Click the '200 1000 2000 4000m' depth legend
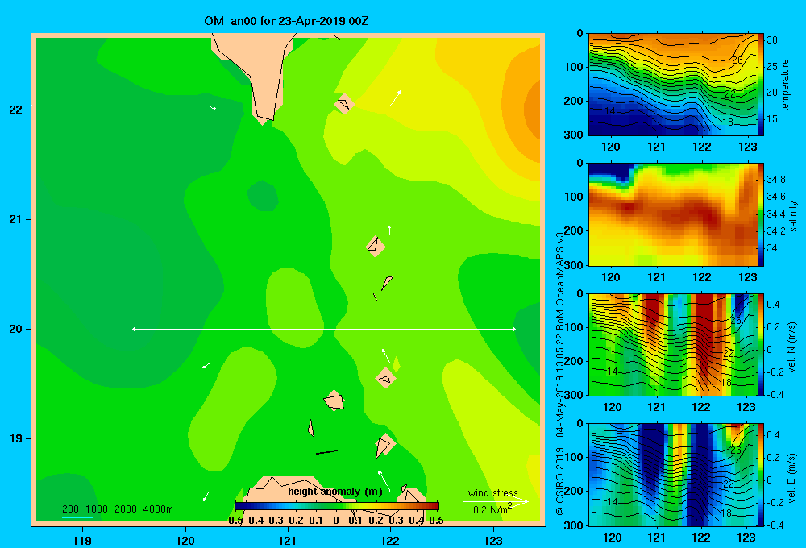Viewport: 806px width, 548px height. pos(117,509)
